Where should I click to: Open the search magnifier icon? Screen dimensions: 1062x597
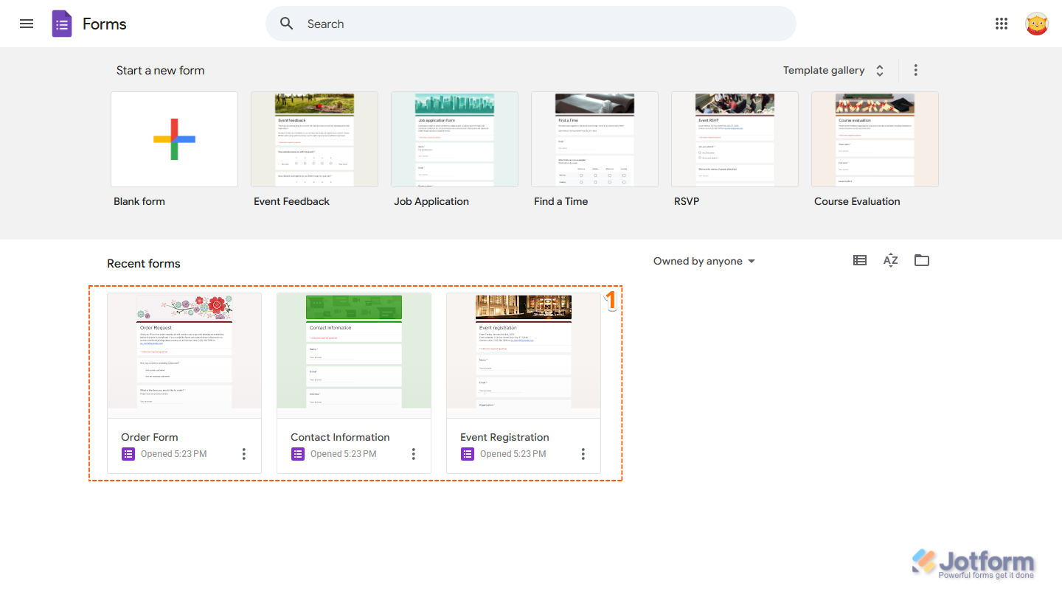tap(286, 24)
